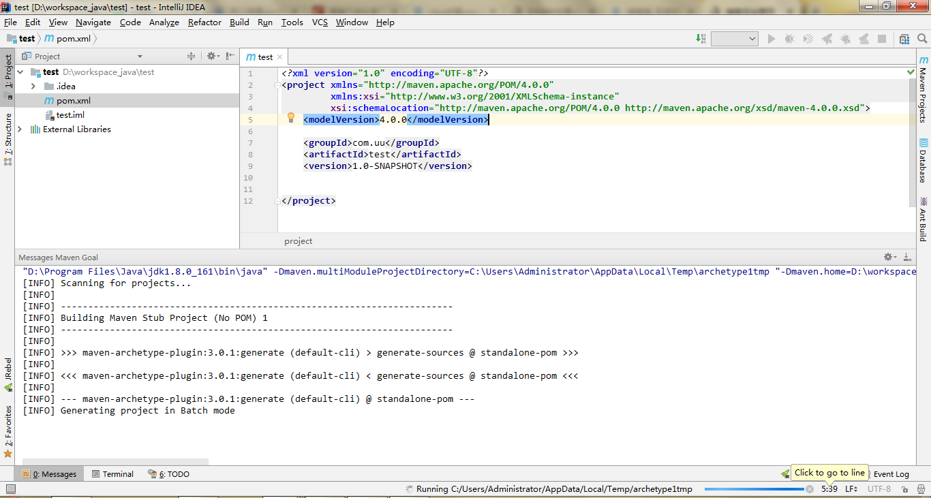This screenshot has width=931, height=498.
Task: Click the inspector Hector icon
Action: [x=919, y=489]
